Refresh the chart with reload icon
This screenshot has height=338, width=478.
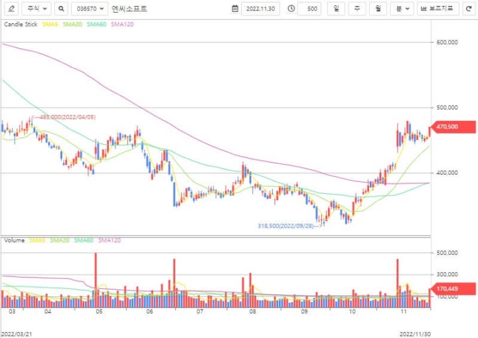pos(469,9)
